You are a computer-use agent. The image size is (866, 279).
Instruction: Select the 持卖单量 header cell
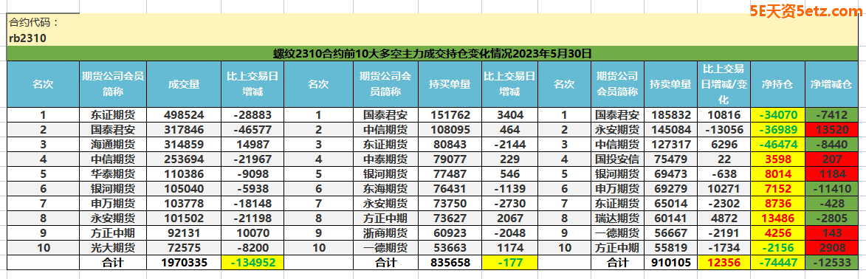[x=670, y=84]
